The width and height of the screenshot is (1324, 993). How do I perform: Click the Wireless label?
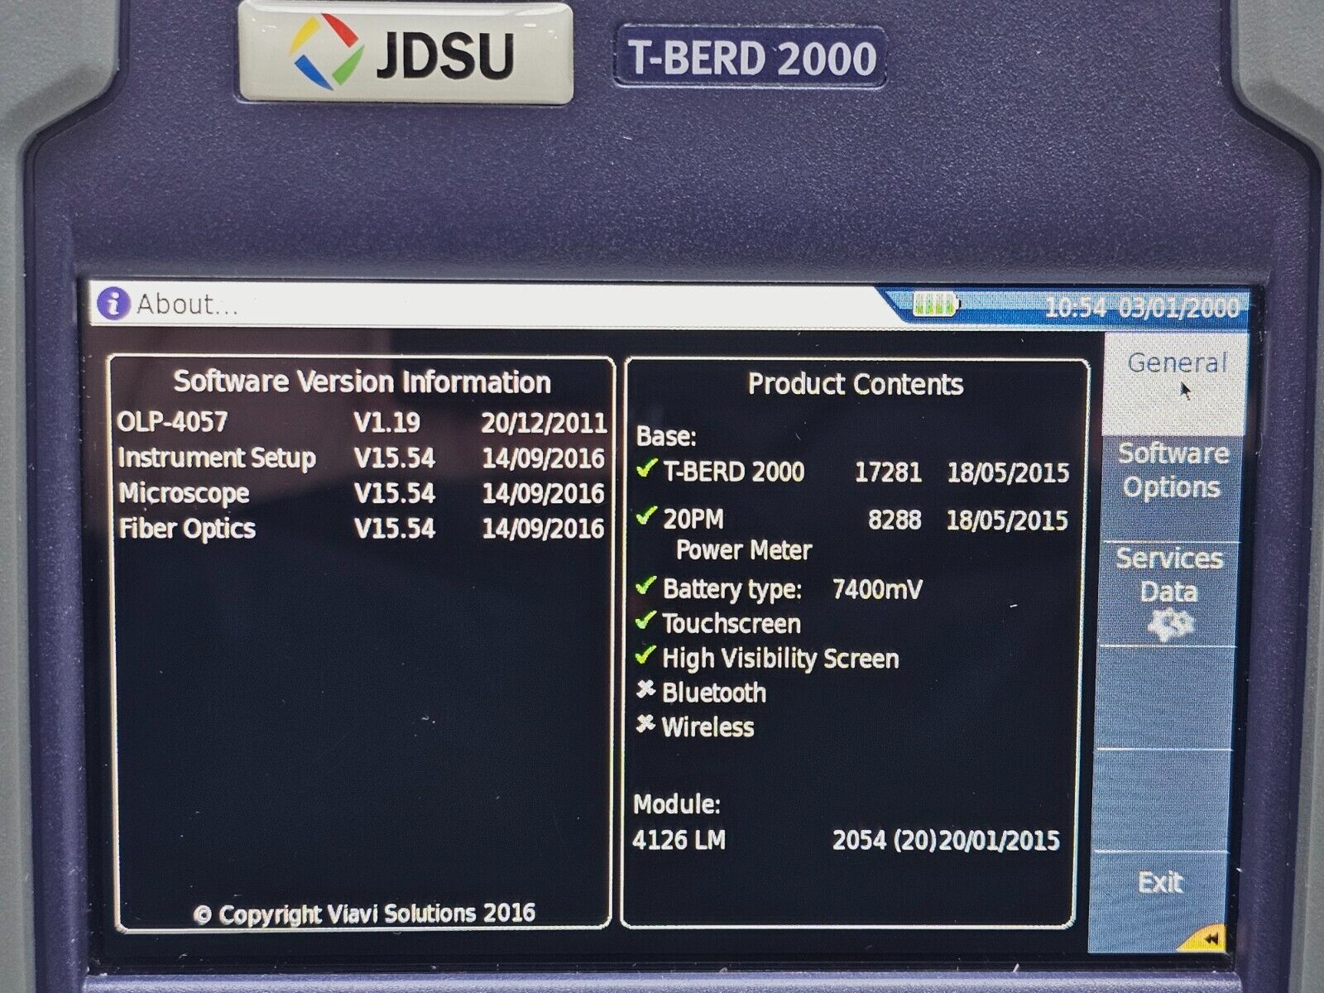click(x=708, y=727)
